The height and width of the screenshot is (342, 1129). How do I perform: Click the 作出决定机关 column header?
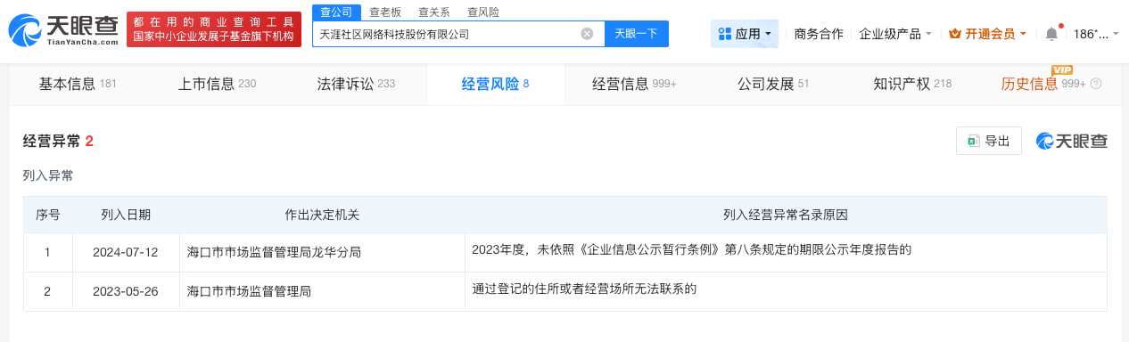[x=322, y=215]
